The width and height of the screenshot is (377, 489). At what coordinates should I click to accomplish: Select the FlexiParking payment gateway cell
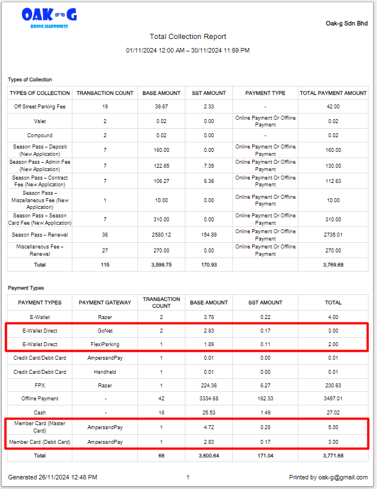pos(105,344)
